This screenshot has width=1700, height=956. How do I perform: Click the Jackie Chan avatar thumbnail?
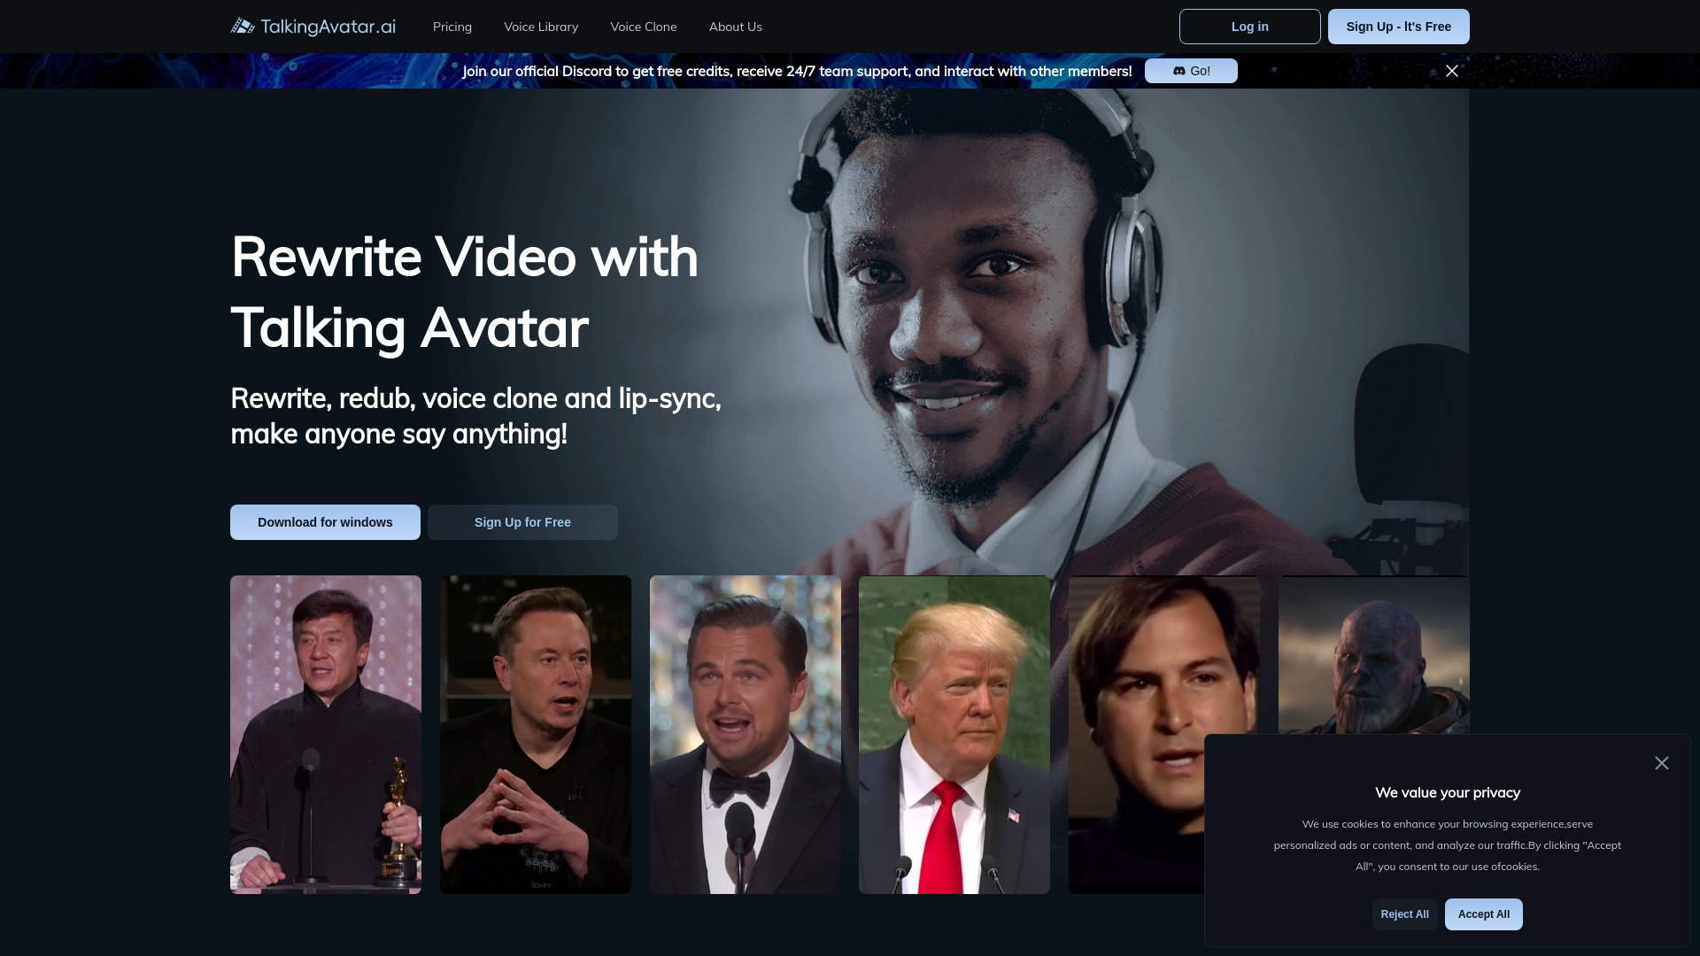click(x=326, y=734)
